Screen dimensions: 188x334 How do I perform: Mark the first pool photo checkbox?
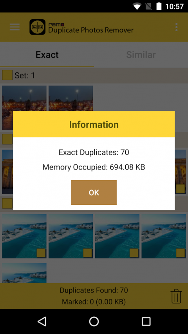pyautogui.click(x=41, y=253)
